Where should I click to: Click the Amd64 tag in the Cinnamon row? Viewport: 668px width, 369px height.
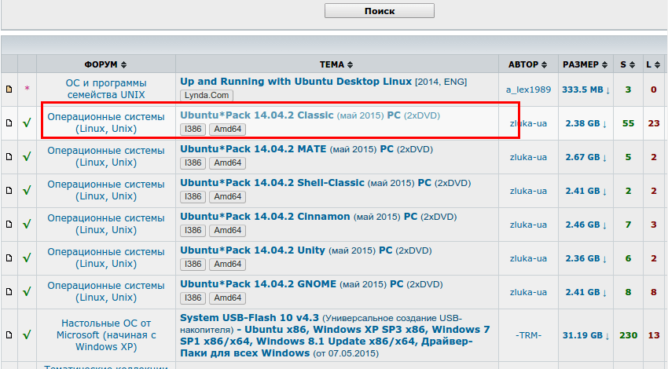point(227,230)
